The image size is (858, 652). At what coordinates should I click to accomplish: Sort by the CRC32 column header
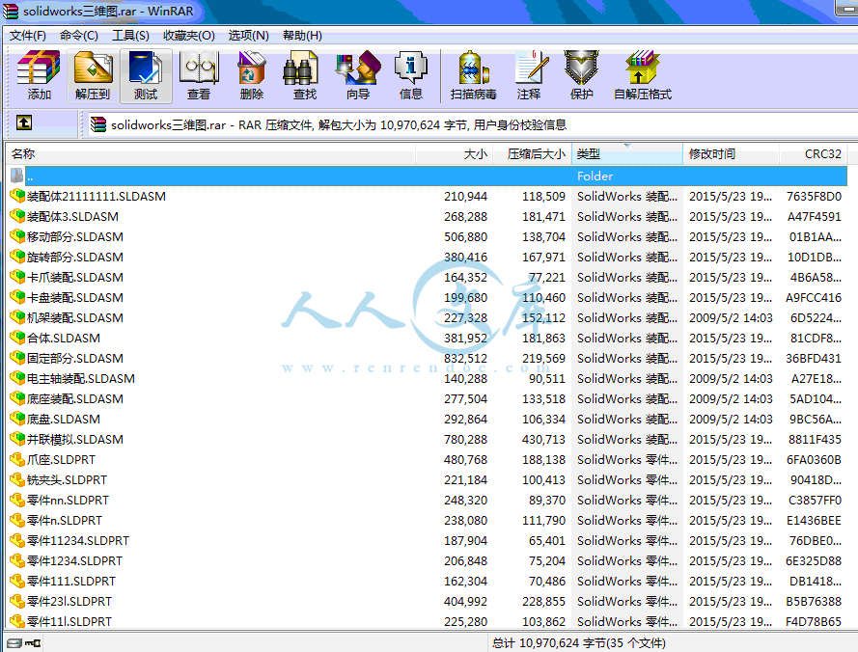tap(814, 153)
